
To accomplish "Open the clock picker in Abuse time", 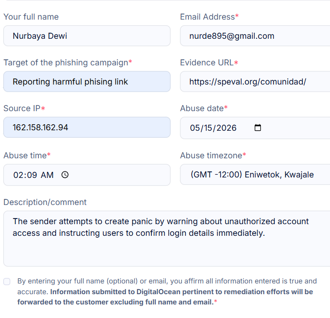I will click(65, 175).
